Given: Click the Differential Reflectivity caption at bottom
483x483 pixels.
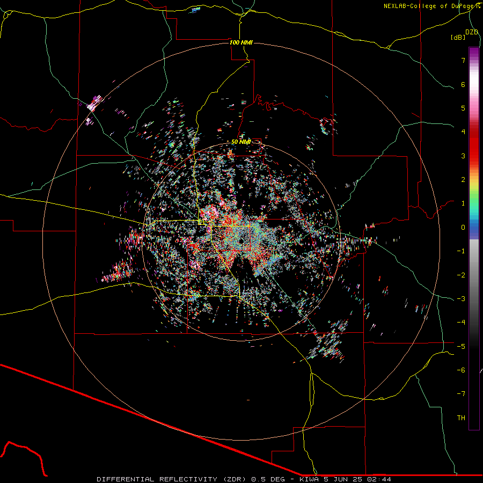Looking at the screenshot, I should (244, 479).
